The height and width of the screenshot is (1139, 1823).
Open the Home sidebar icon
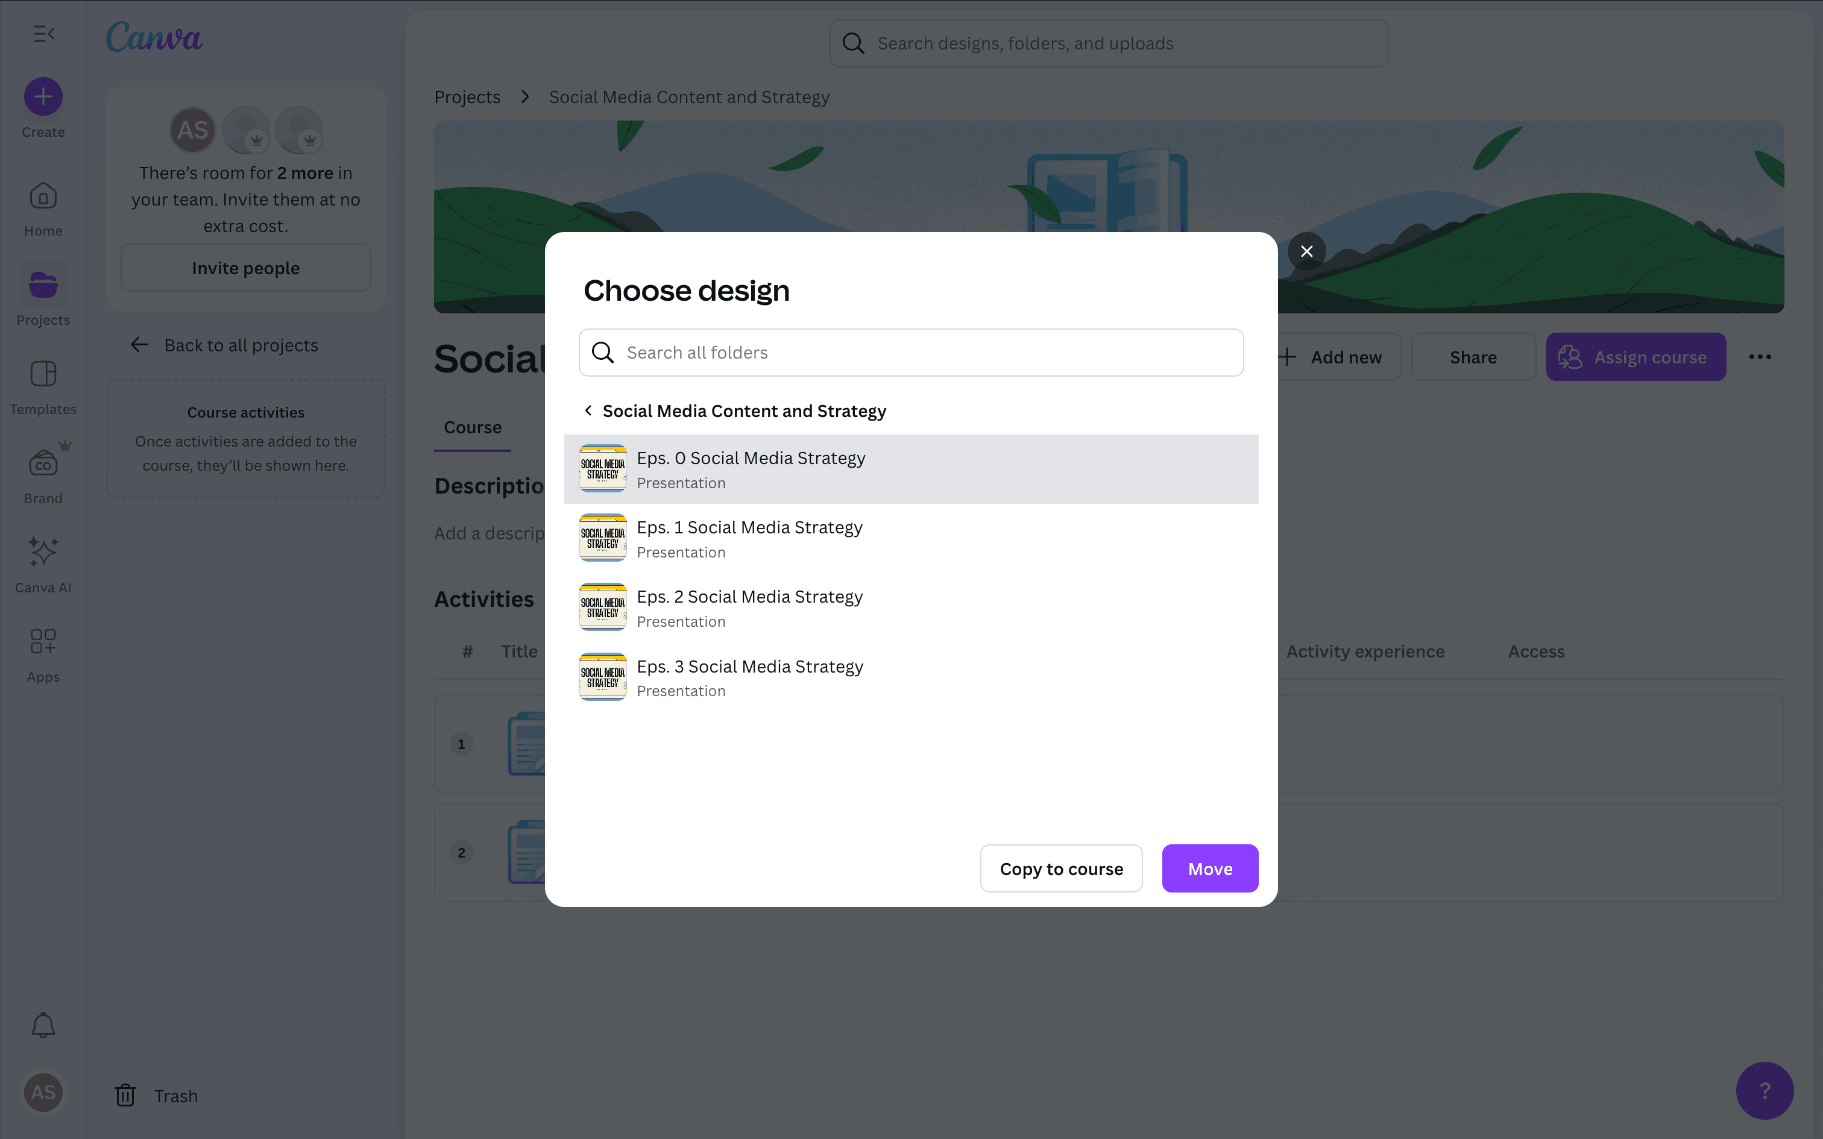(x=43, y=198)
